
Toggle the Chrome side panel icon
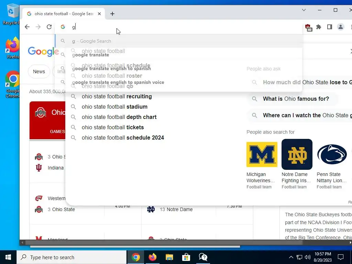[x=330, y=27]
